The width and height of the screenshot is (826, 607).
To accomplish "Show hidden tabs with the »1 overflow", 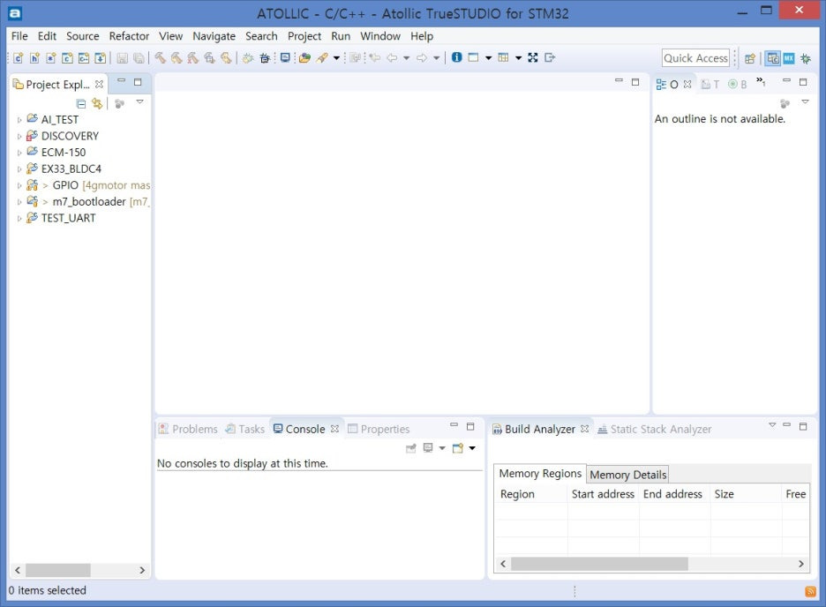I will [x=760, y=81].
